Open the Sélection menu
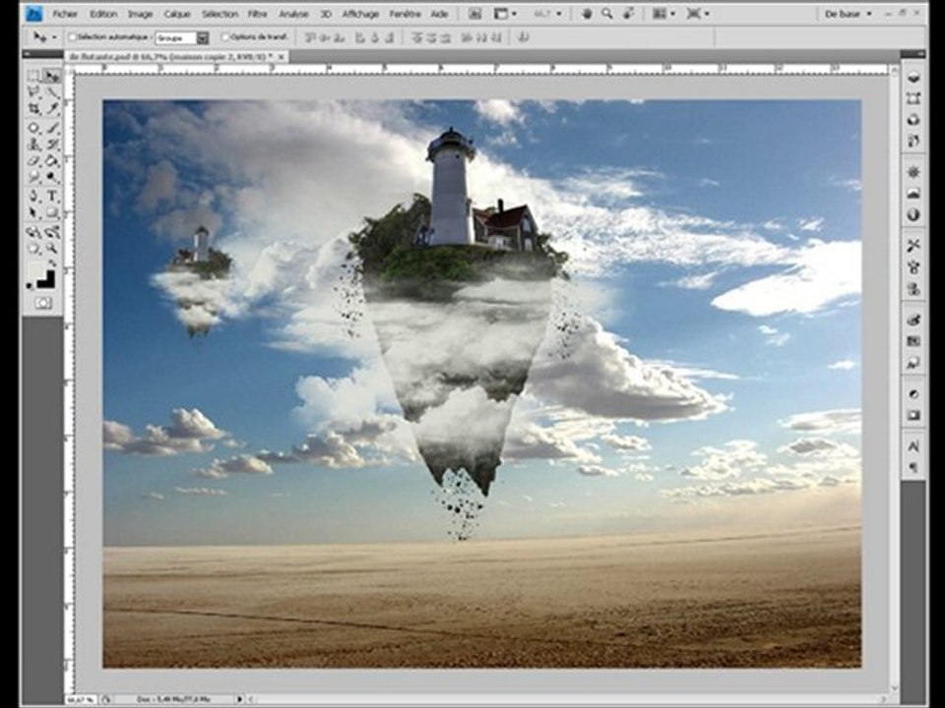Screen dimensions: 945x708 220,13
